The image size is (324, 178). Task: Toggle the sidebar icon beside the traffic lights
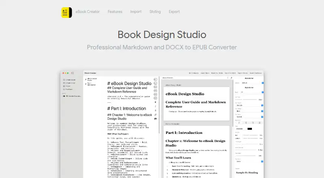point(72,73)
